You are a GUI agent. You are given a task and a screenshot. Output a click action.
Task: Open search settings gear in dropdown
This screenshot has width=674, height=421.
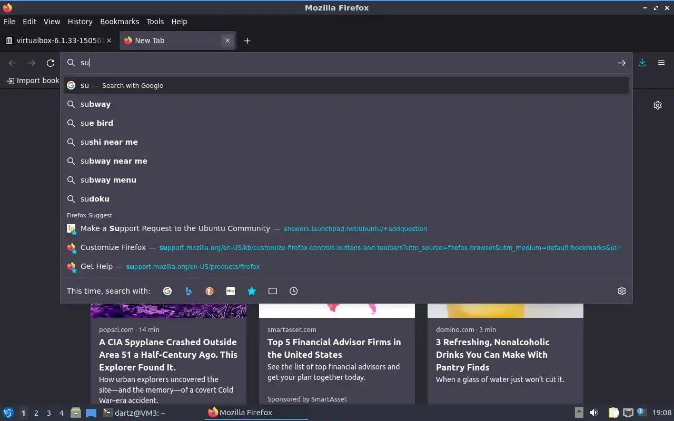[622, 291]
